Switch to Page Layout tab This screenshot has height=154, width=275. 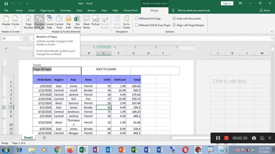[48, 10]
